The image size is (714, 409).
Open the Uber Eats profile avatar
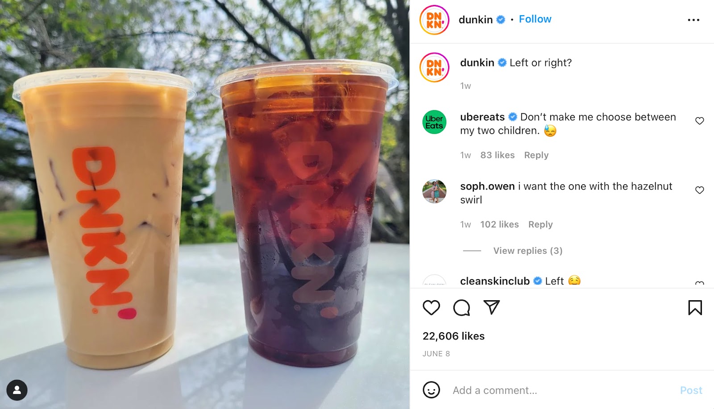click(x=434, y=122)
